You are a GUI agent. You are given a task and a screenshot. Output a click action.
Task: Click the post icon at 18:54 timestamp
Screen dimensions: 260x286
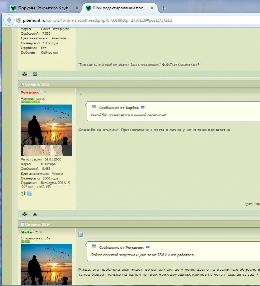click(x=22, y=224)
